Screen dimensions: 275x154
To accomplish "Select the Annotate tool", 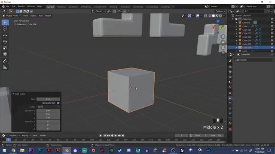I will 5,61.
